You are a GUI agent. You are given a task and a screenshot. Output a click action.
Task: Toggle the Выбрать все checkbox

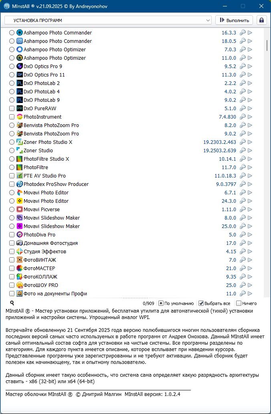point(202,303)
